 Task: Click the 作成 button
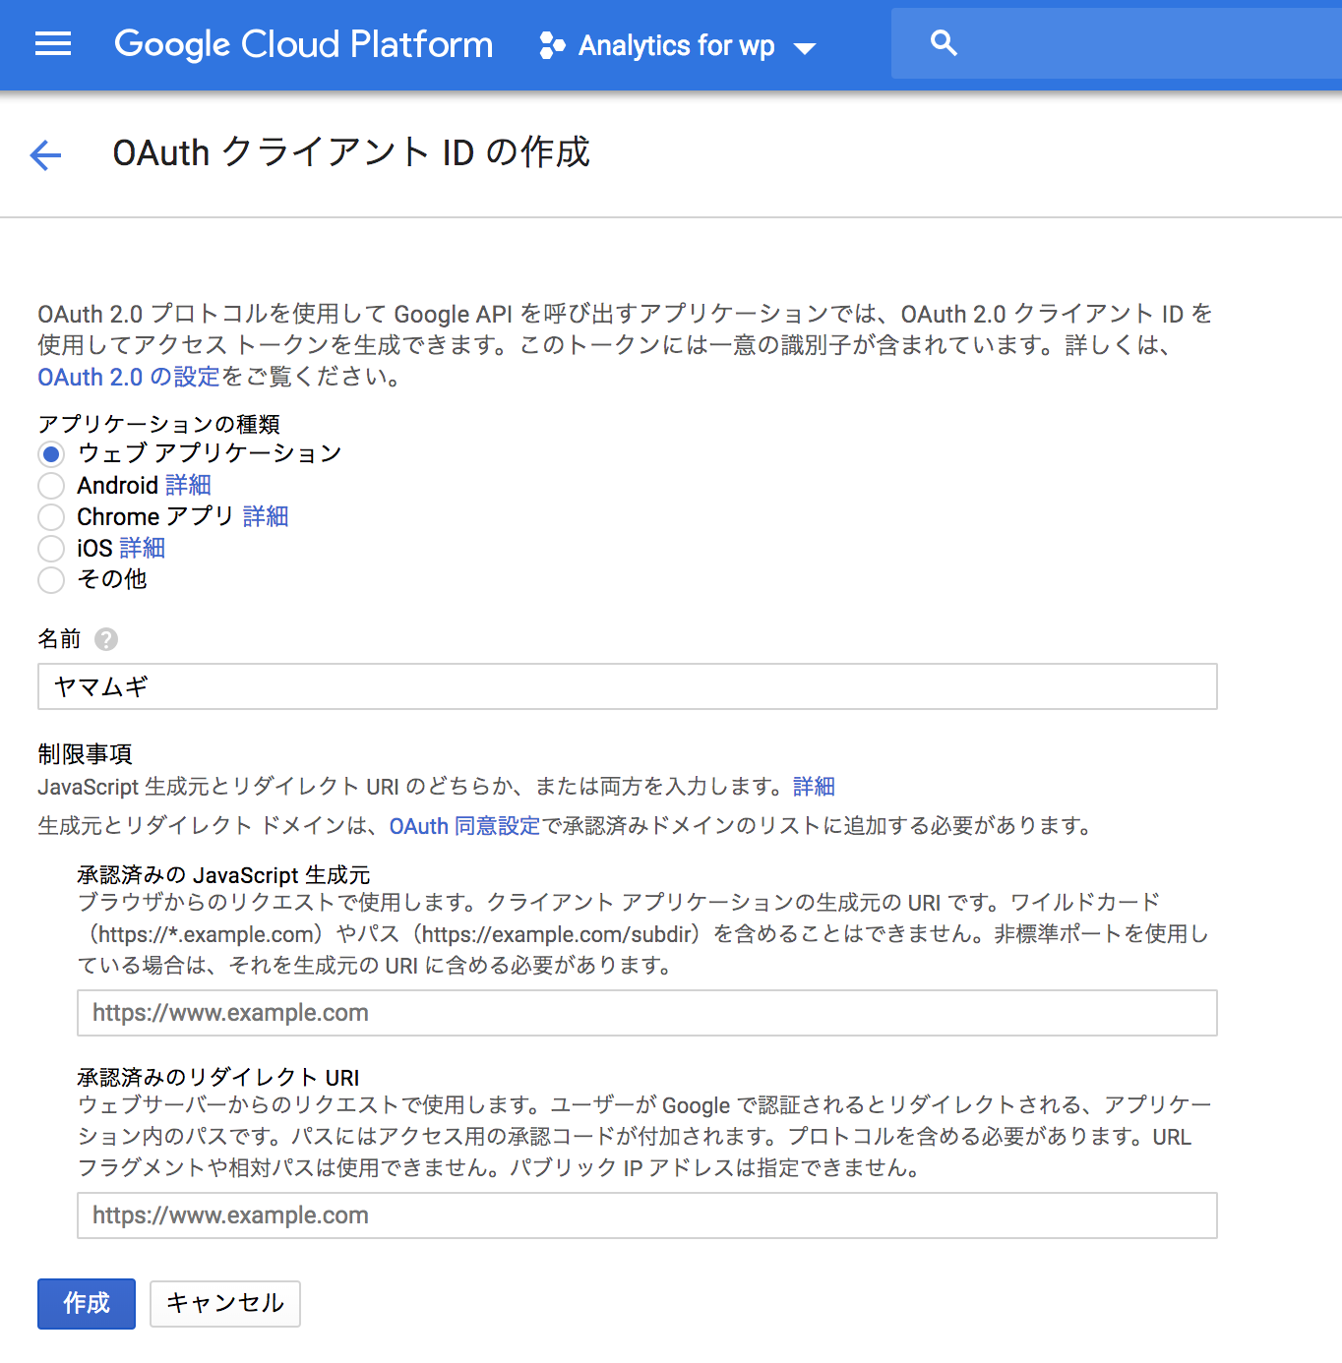87,1304
